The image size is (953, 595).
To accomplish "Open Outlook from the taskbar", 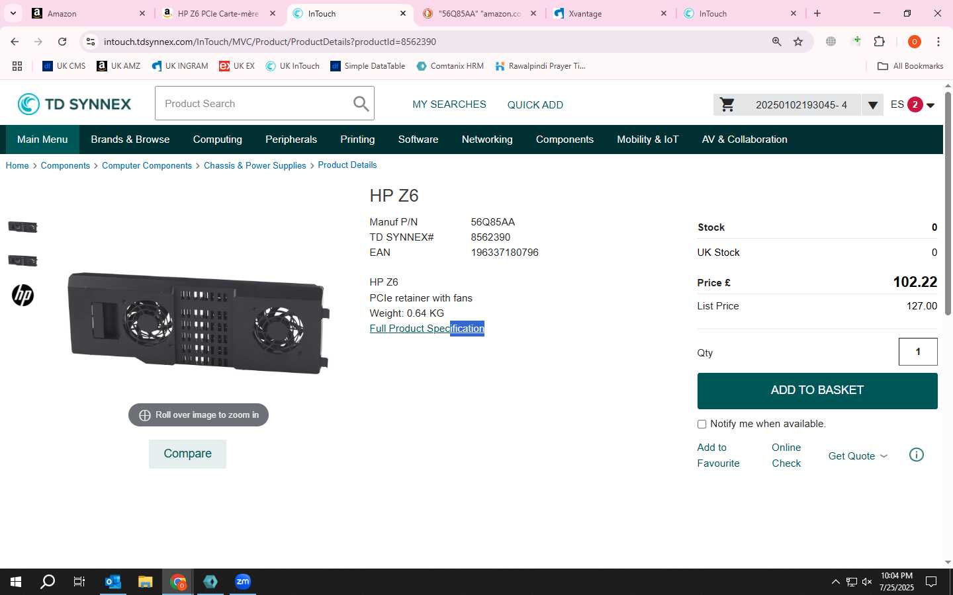I will 113,582.
